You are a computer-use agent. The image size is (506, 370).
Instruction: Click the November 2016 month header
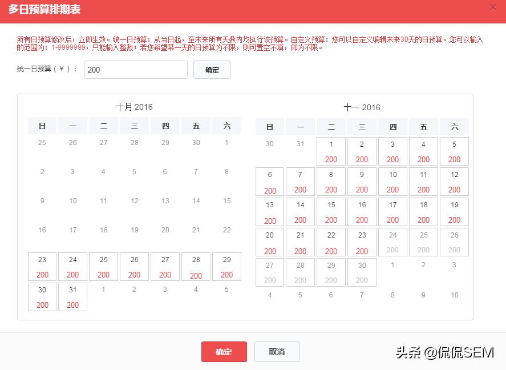click(x=363, y=107)
